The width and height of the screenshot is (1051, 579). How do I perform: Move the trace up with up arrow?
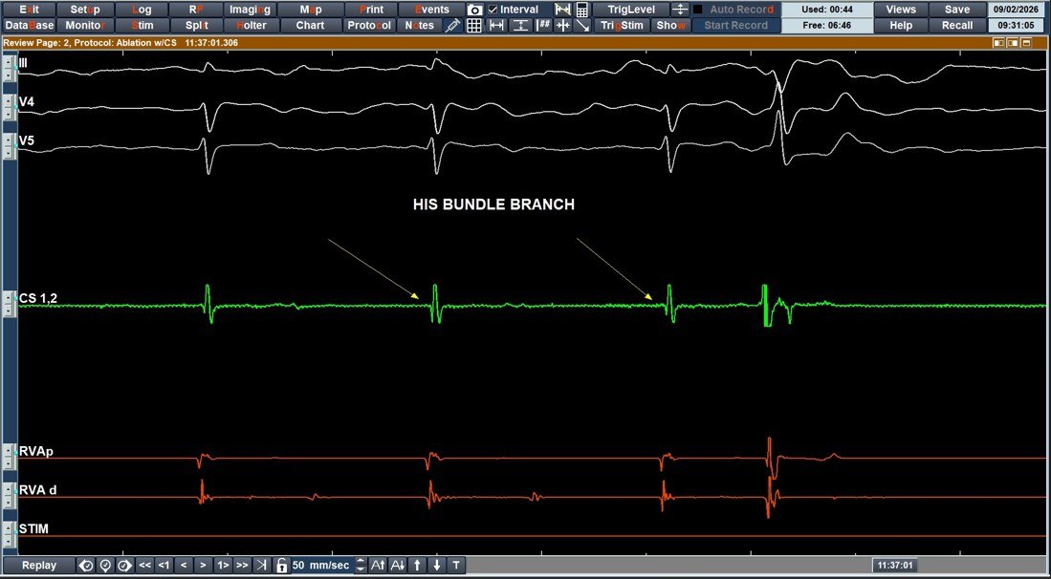coord(418,566)
